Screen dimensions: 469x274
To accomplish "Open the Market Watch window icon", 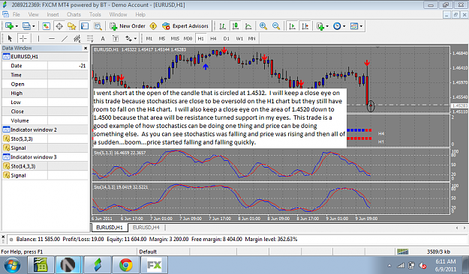I will pos(46,26).
